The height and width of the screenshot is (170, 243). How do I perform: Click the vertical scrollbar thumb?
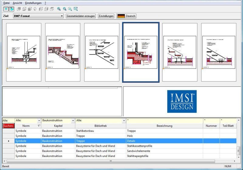238,151
